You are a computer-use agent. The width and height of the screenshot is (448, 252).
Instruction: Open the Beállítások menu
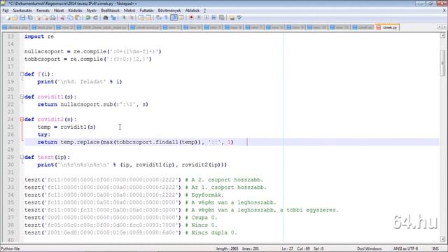[111, 10]
